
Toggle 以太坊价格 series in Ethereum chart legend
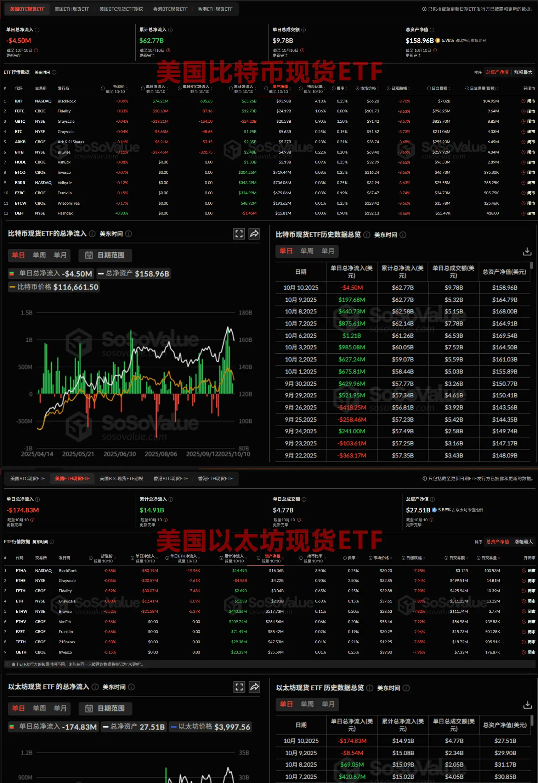point(210,727)
